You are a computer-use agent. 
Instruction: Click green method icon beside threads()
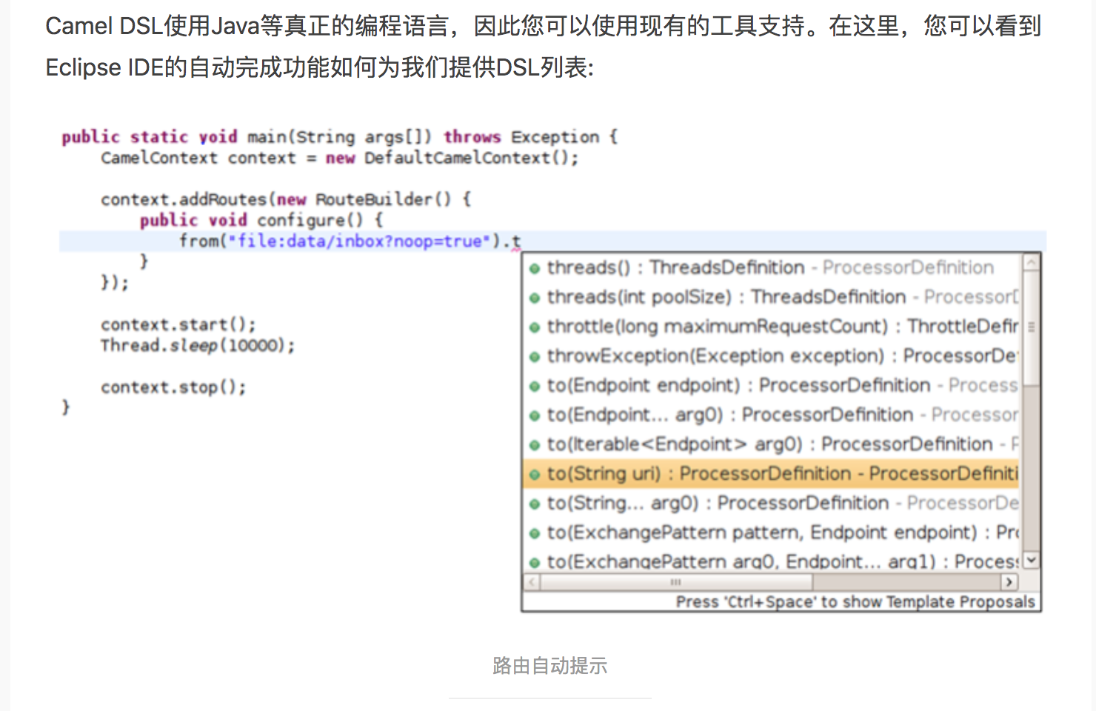coord(535,269)
